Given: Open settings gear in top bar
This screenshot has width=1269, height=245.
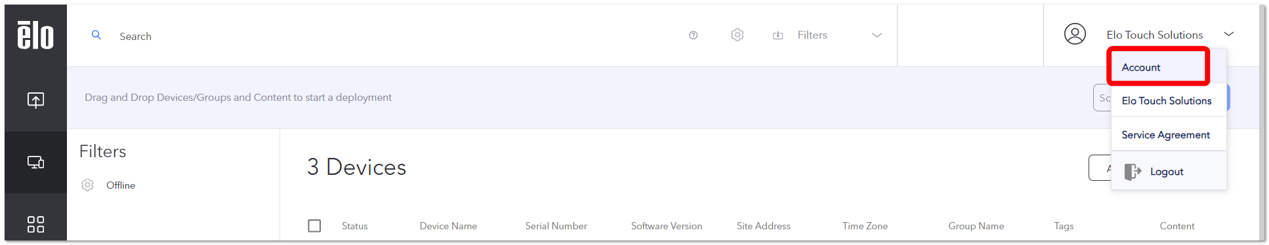Looking at the screenshot, I should click(738, 35).
